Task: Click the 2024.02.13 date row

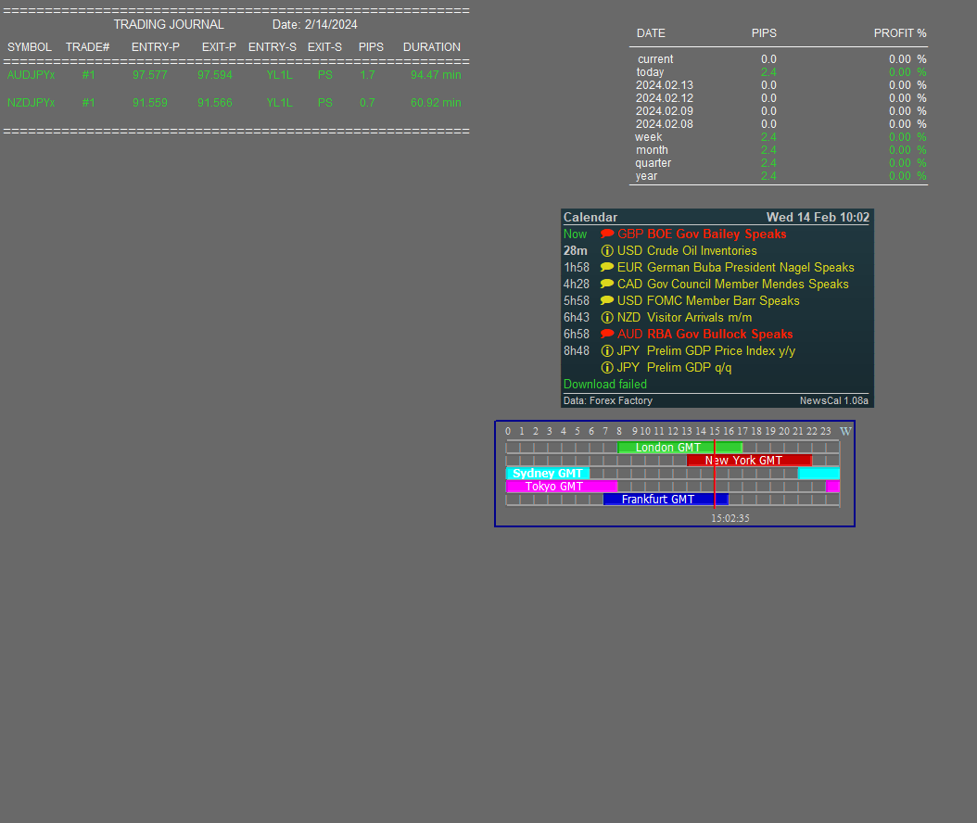Action: (x=665, y=85)
